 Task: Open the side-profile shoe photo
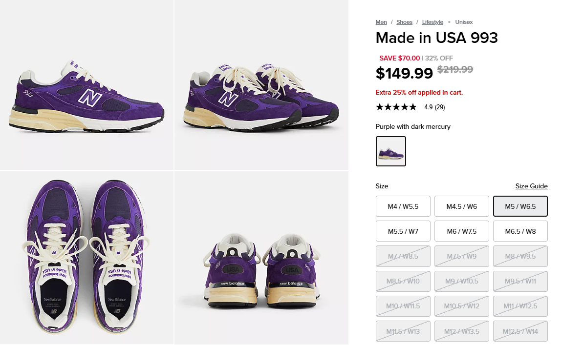point(86,85)
